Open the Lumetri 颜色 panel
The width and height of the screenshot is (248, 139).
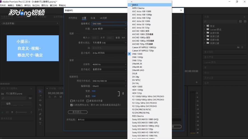click(x=210, y=62)
